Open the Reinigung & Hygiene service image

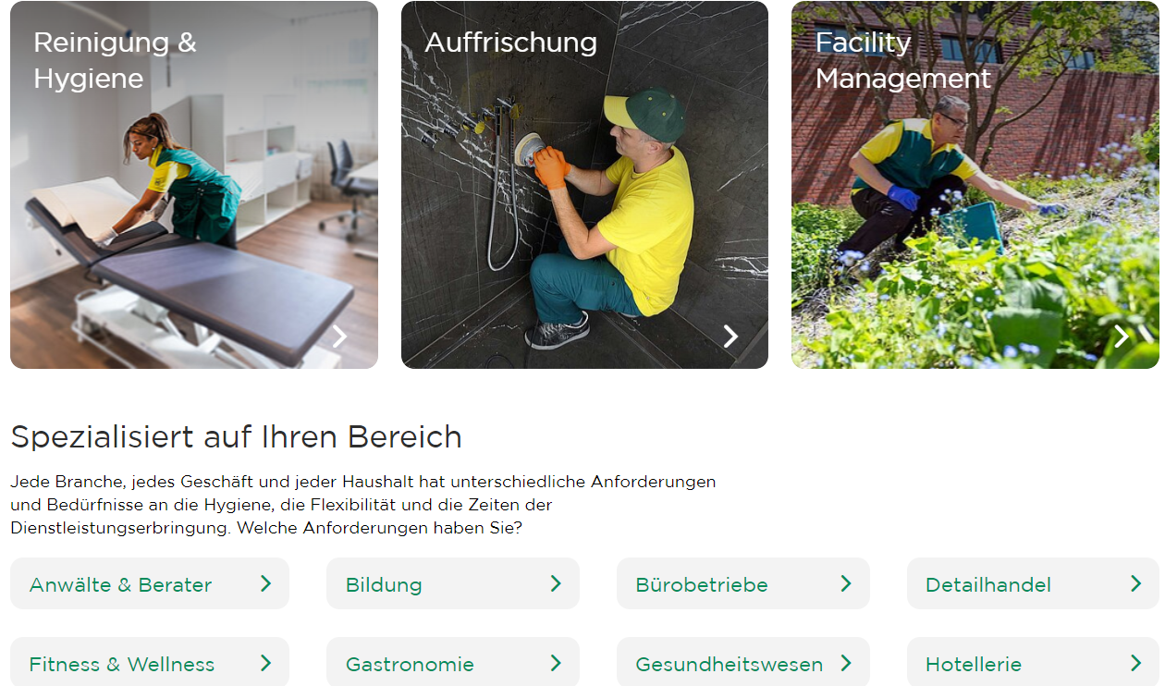194,185
